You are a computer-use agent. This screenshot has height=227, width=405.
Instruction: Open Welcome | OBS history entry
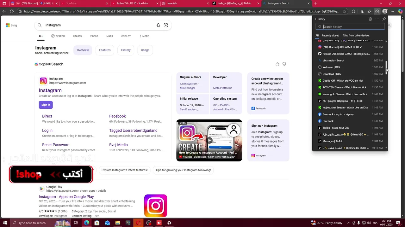[x=350, y=67]
